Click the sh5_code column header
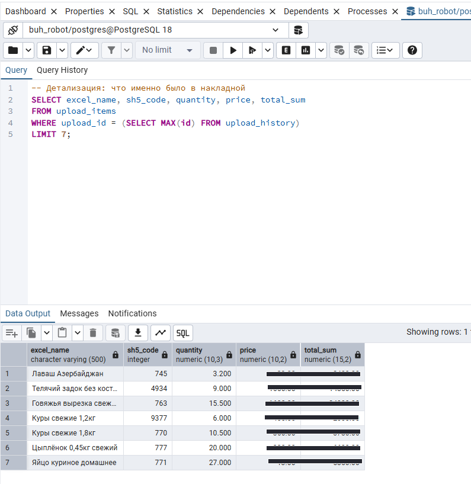Screen dimensions: 471x484 (x=148, y=355)
